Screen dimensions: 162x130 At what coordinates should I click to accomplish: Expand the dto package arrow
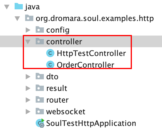tap(28, 77)
